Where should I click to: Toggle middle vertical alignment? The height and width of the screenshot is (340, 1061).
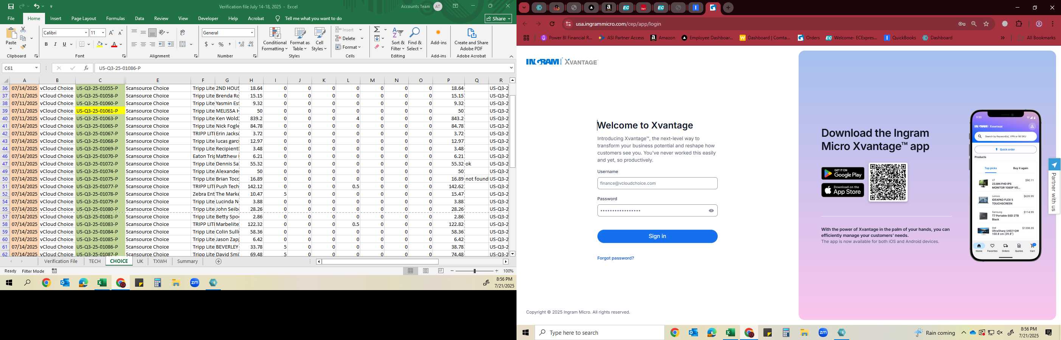click(143, 32)
